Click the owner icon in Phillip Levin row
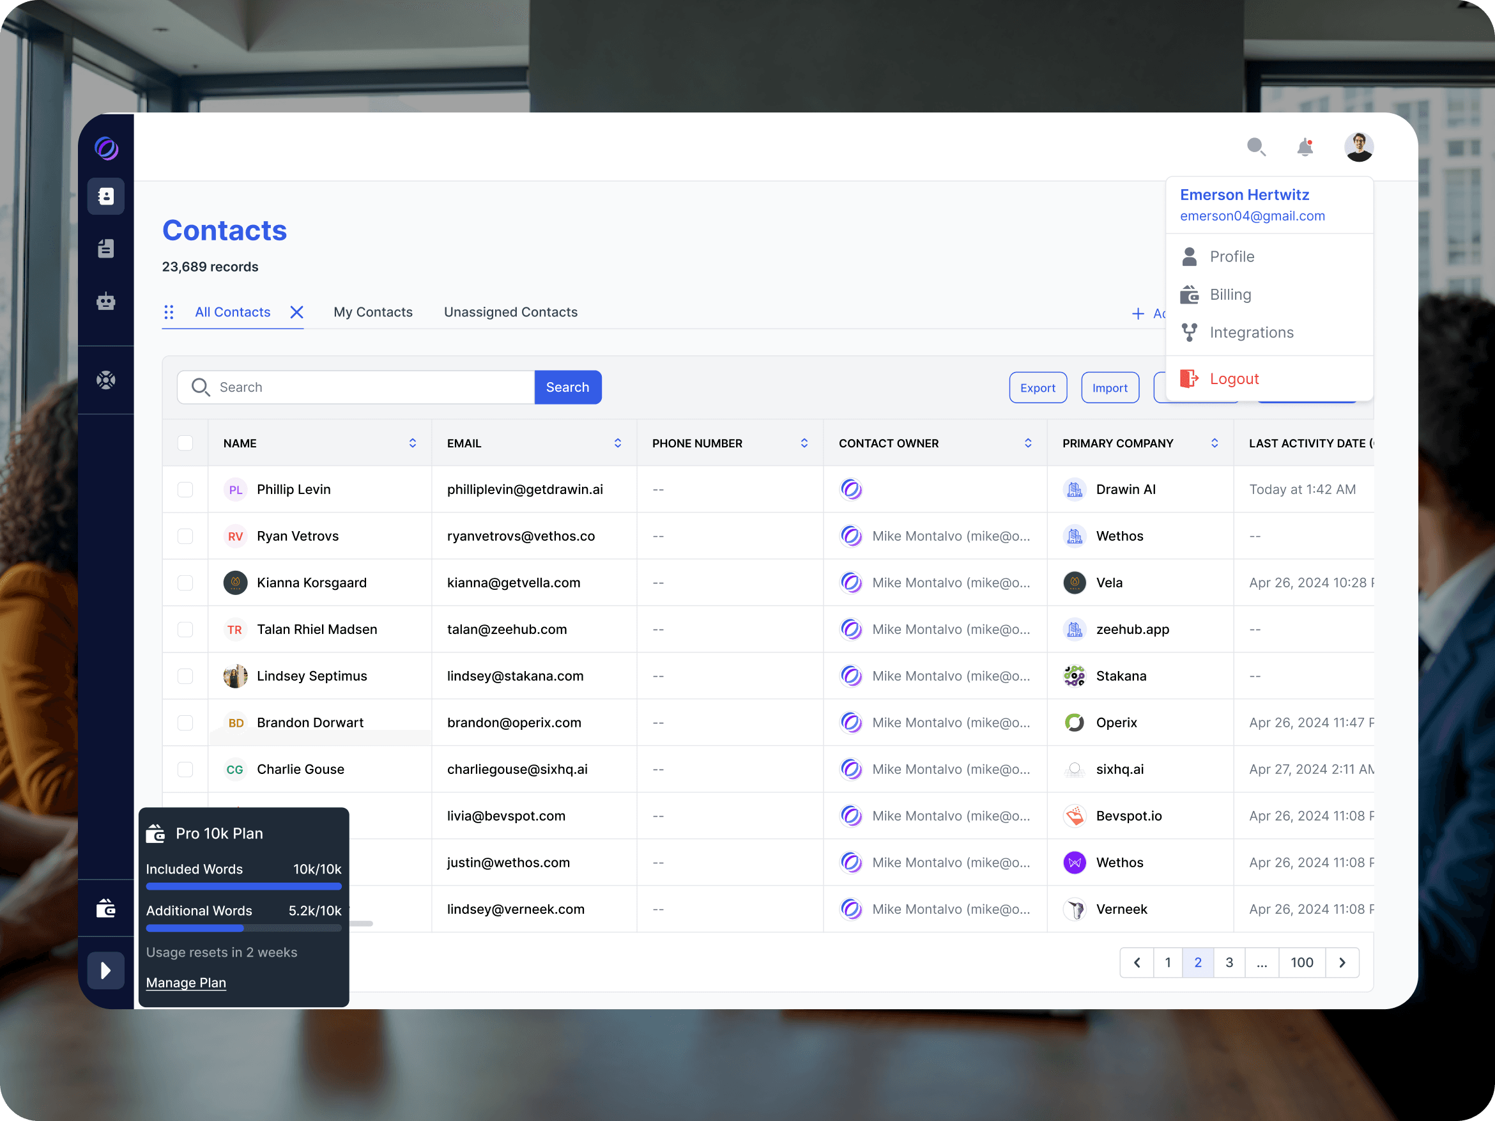The image size is (1495, 1121). click(852, 490)
